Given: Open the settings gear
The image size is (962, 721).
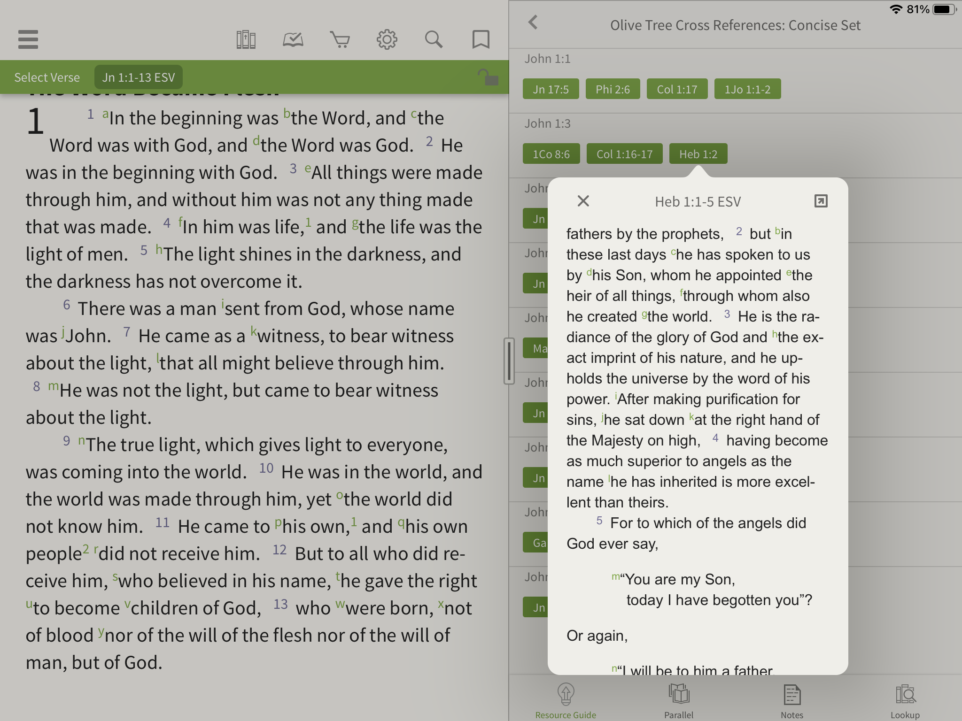Looking at the screenshot, I should (387, 40).
